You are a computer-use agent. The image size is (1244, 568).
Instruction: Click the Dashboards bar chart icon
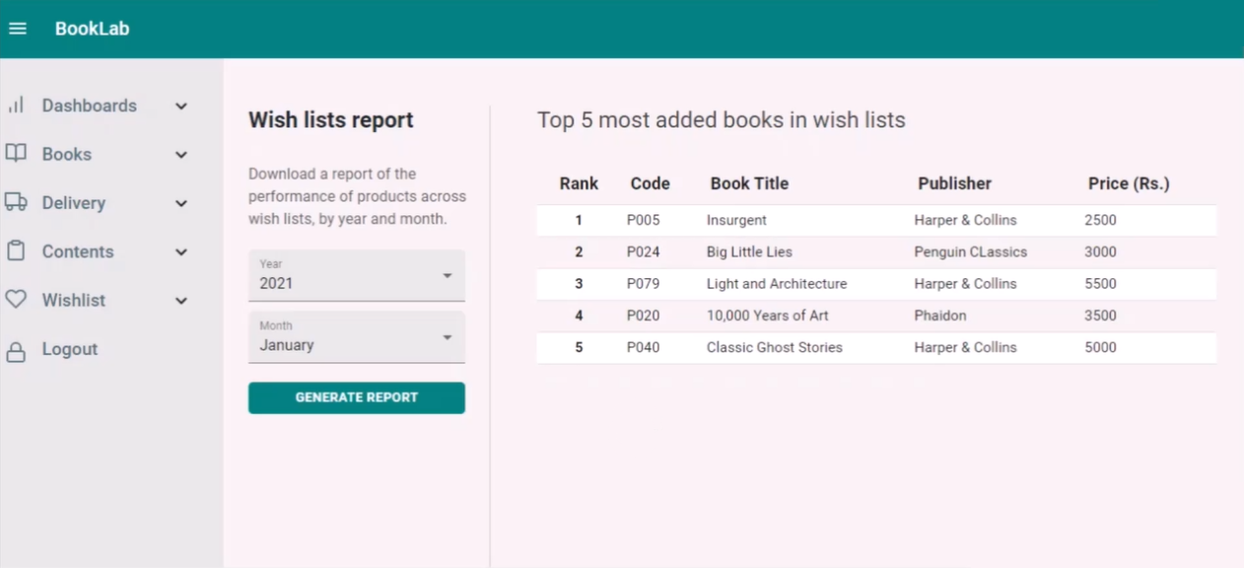coord(16,106)
